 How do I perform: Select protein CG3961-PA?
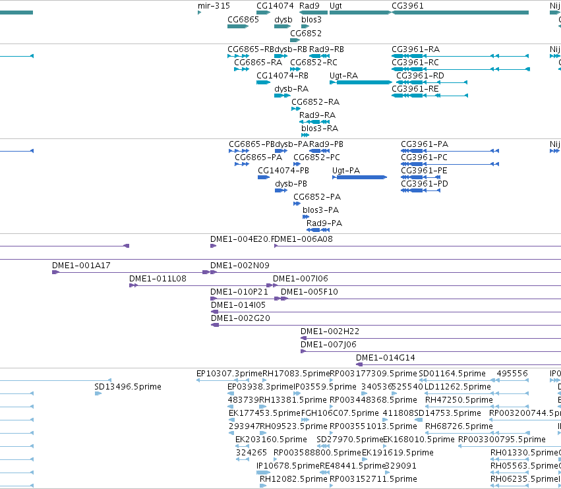coord(450,151)
